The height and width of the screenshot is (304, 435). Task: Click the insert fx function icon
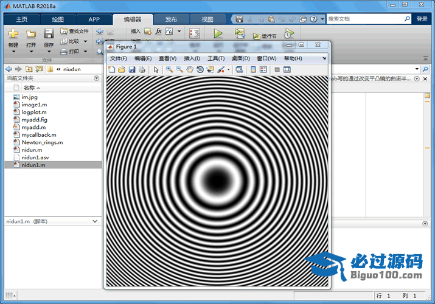tap(158, 31)
